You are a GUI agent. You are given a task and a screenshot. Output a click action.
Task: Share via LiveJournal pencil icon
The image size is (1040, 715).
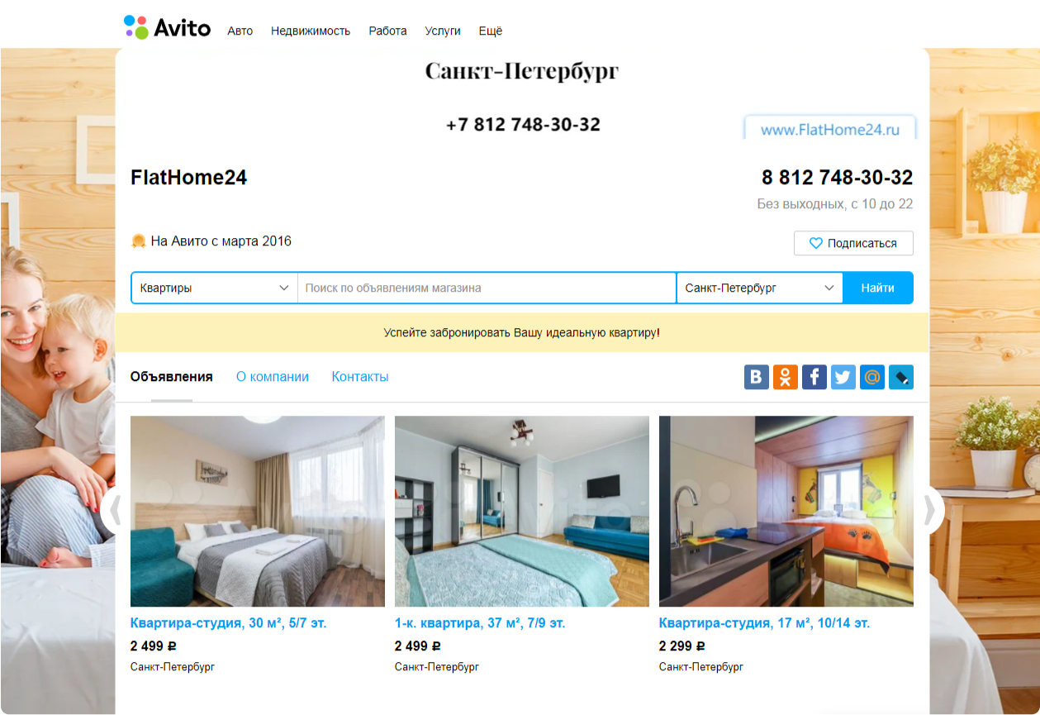click(901, 378)
